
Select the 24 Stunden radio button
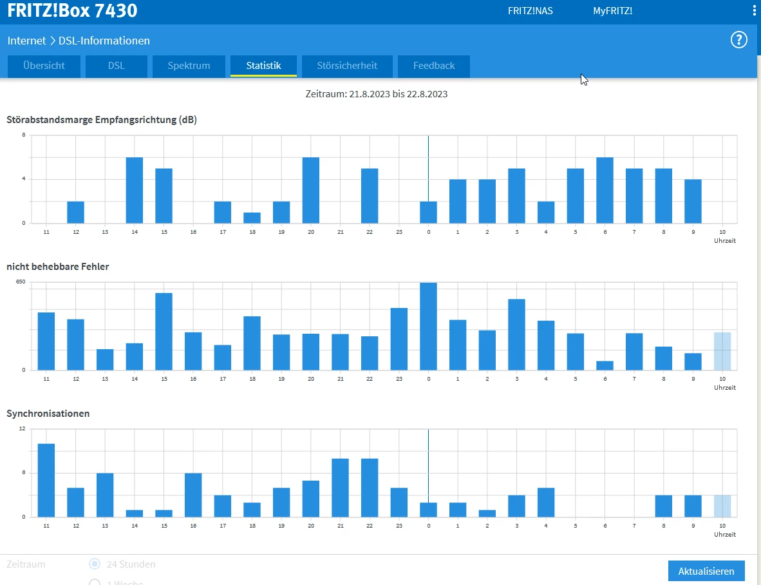pyautogui.click(x=95, y=564)
